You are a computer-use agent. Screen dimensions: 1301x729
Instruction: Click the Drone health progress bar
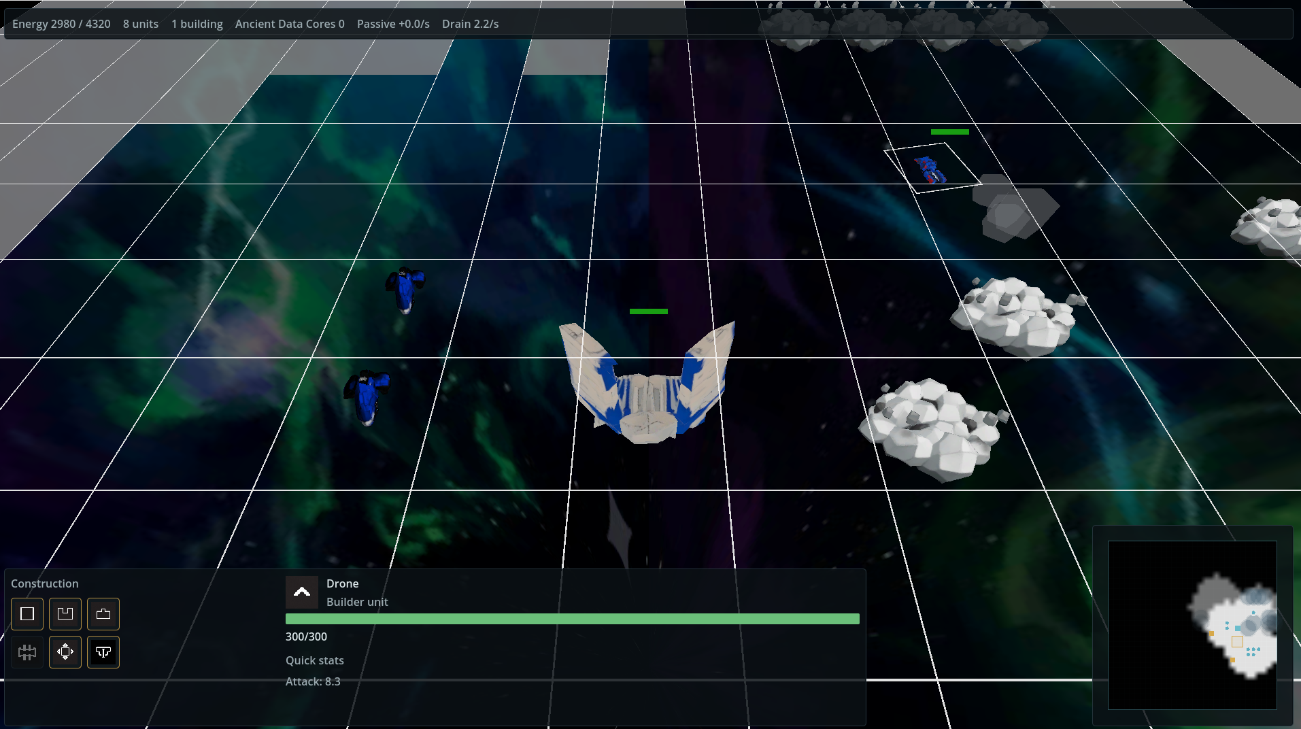pos(573,619)
